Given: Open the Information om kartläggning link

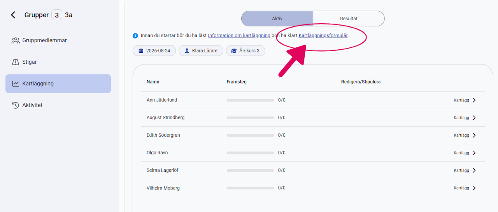Looking at the screenshot, I should tap(239, 35).
